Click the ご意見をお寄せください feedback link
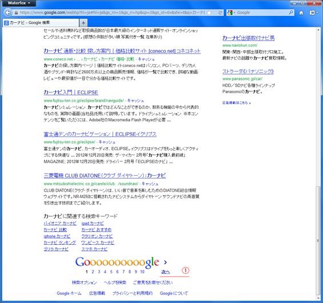The width and height of the screenshot is (323, 303). coord(153,282)
